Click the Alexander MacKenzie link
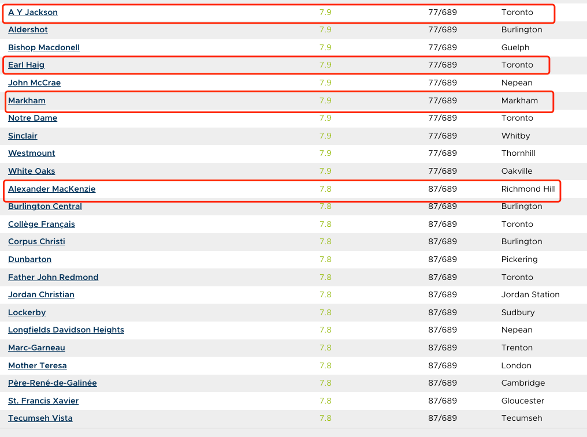This screenshot has width=587, height=437. coord(51,189)
